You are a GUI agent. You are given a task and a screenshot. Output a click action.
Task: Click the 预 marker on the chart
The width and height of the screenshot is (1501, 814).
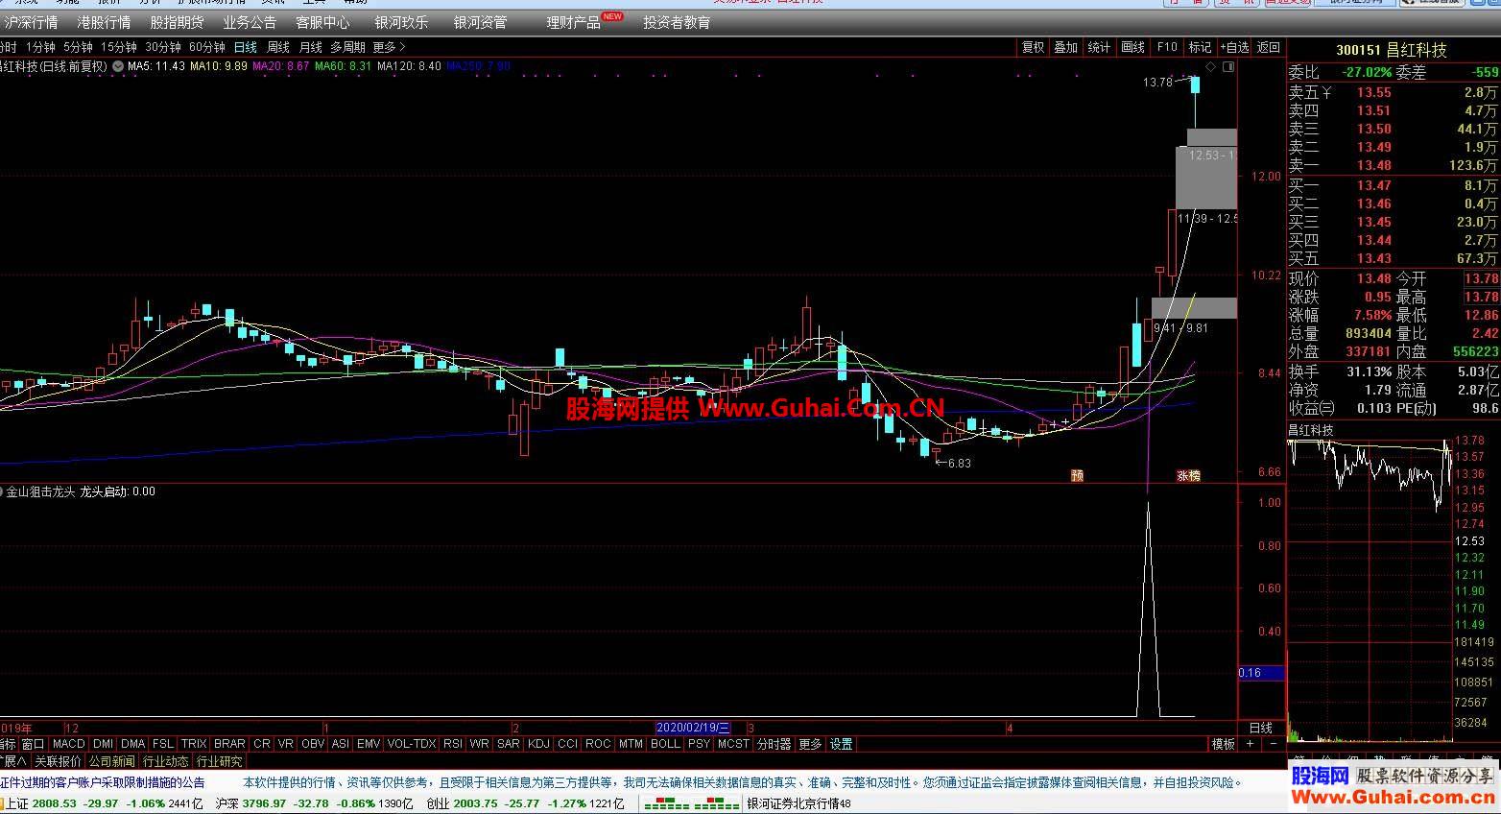click(x=1077, y=475)
